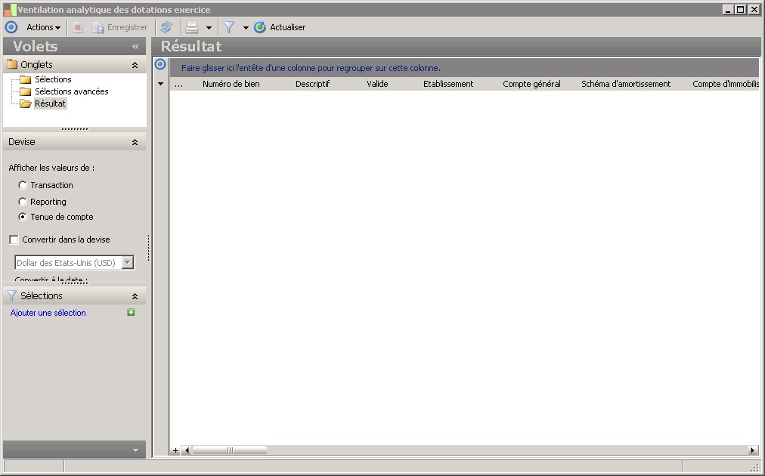The height and width of the screenshot is (476, 765).
Task: Sort by Etablissement column header
Action: click(448, 84)
